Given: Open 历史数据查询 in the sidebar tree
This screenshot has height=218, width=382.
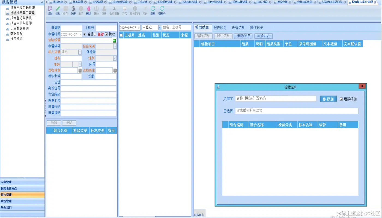Looking at the screenshot, I should 19,28.
